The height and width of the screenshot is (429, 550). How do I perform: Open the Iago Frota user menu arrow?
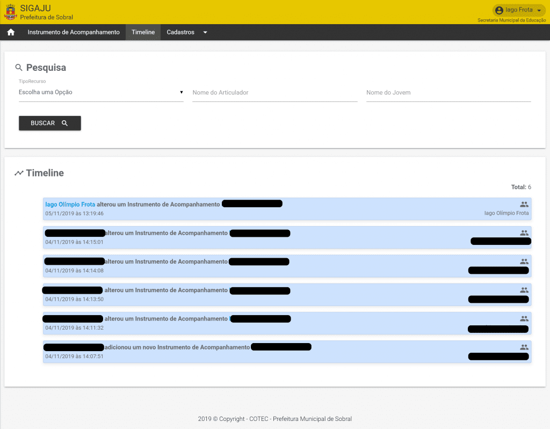coord(539,10)
